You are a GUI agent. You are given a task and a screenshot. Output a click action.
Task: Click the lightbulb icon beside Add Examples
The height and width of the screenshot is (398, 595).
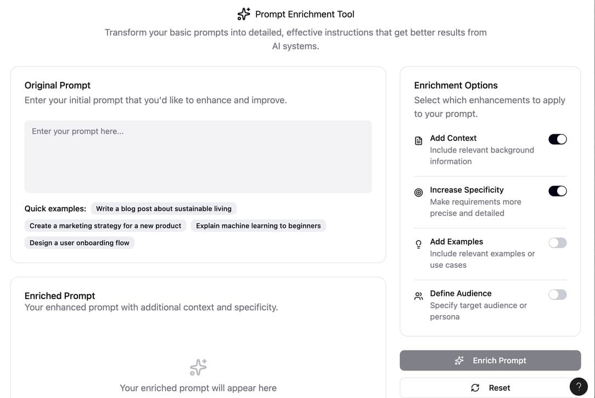419,244
